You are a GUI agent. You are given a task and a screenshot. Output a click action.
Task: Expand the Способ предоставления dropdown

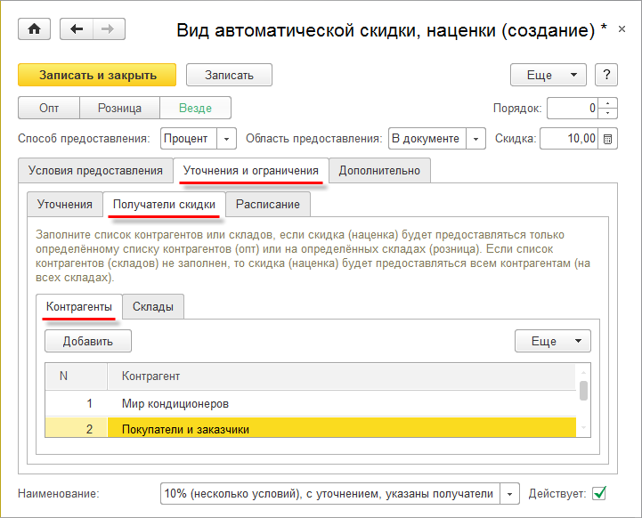pyautogui.click(x=226, y=139)
